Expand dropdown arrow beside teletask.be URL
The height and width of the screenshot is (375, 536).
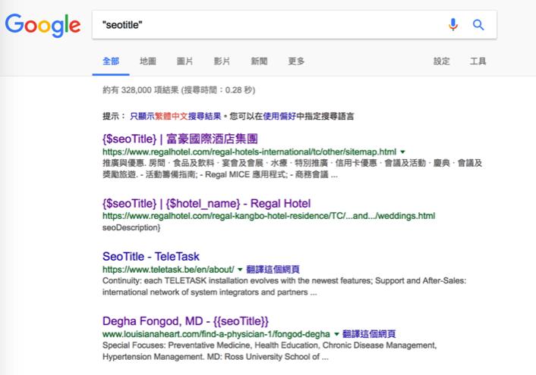240,270
